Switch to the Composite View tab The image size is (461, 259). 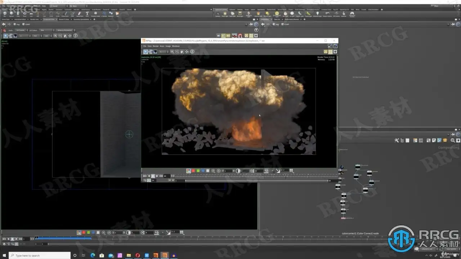click(x=49, y=19)
